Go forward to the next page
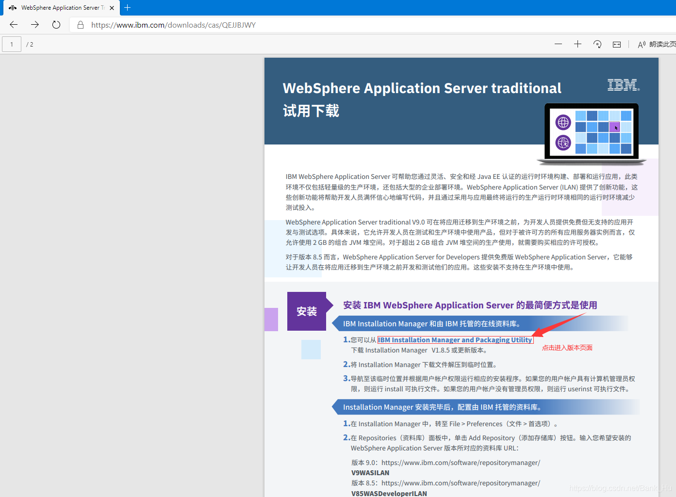This screenshot has height=497, width=676. [35, 25]
